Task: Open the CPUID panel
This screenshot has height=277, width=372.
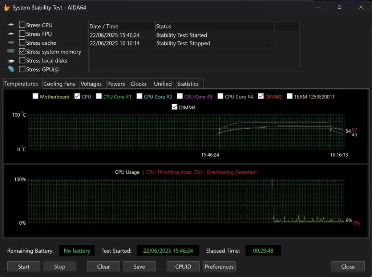Action: [x=183, y=266]
